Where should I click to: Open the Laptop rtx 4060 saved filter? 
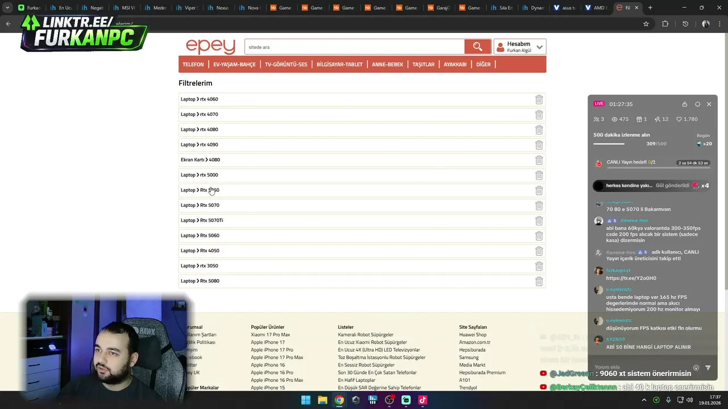pyautogui.click(x=199, y=99)
